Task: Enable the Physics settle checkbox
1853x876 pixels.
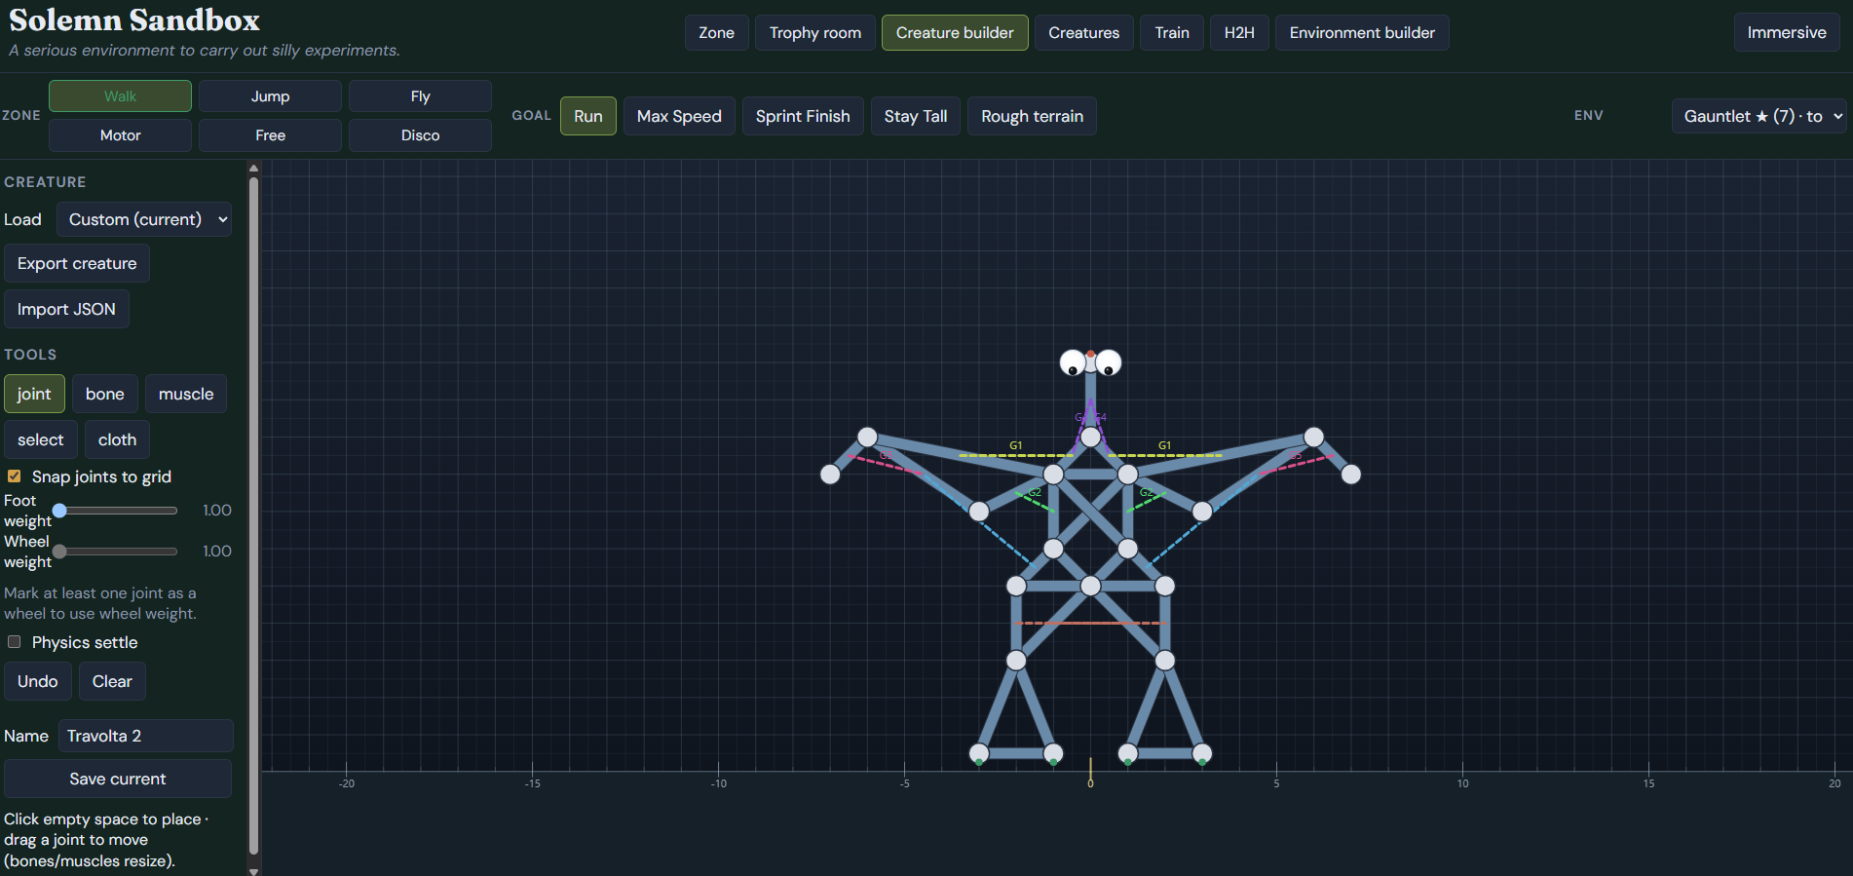Action: coord(15,642)
